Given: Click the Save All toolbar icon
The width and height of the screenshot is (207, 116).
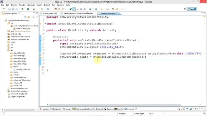Looking at the screenshot, I should [x=13, y=9].
